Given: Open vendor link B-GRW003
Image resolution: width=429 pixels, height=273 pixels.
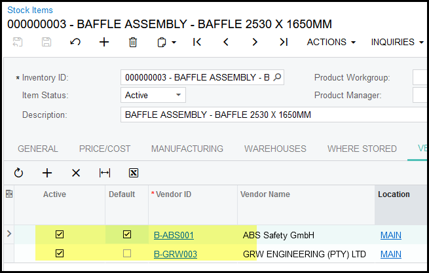Looking at the screenshot, I should point(175,254).
